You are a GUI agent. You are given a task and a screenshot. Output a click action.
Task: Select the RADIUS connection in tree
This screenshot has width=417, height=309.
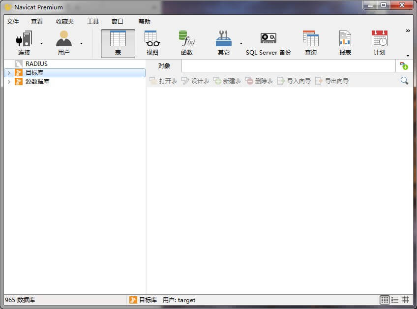36,64
